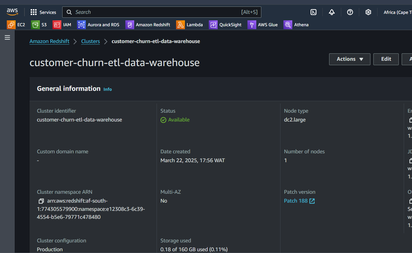Click the AWS logo home icon
Screen dimensions: 412x253
click(x=12, y=12)
